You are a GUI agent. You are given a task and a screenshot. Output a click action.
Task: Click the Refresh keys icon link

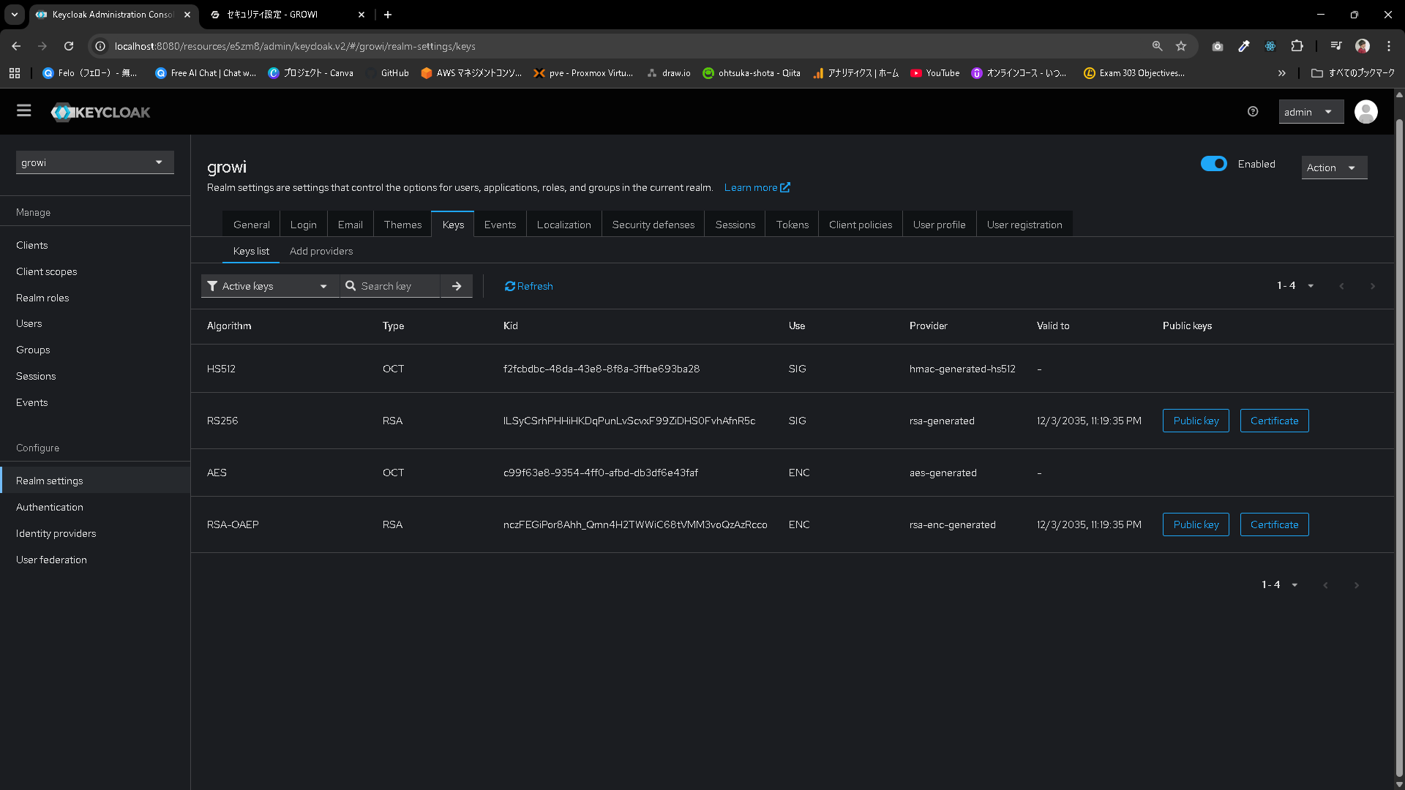(x=528, y=286)
